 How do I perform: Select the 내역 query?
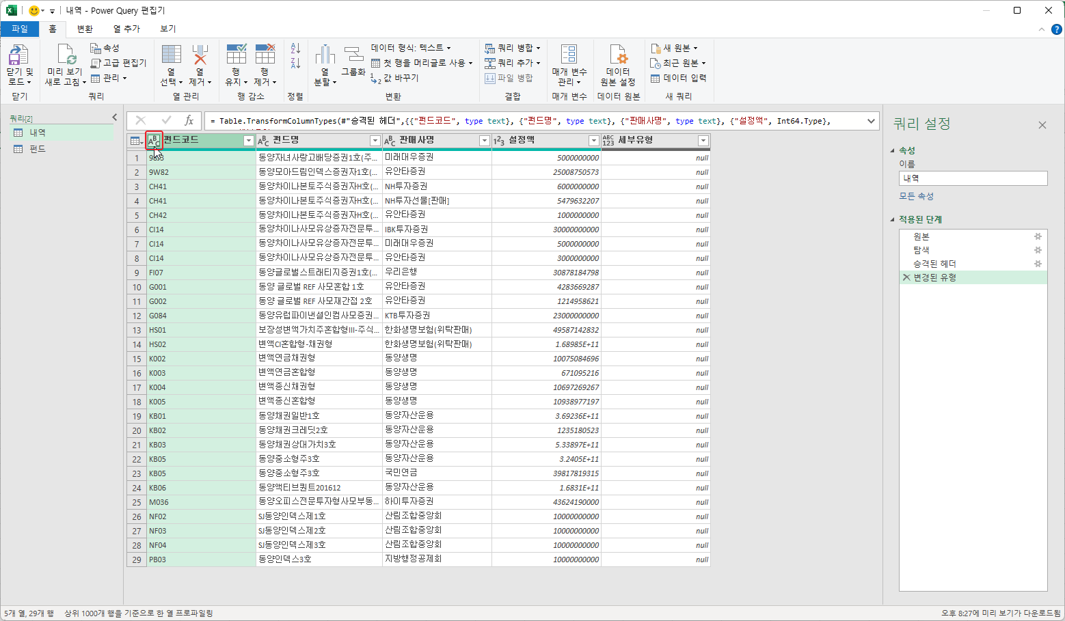[62, 133]
